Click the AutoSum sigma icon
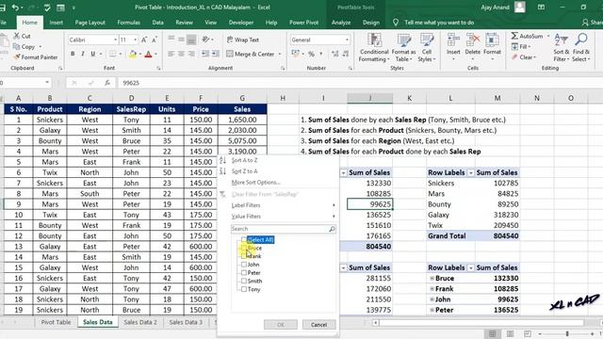The height and width of the screenshot is (339, 603). [x=514, y=36]
